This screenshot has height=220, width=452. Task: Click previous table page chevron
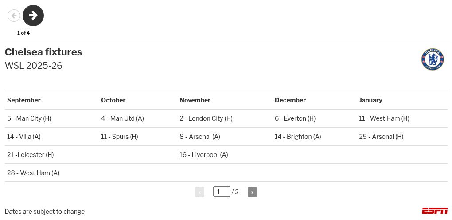coord(199,192)
